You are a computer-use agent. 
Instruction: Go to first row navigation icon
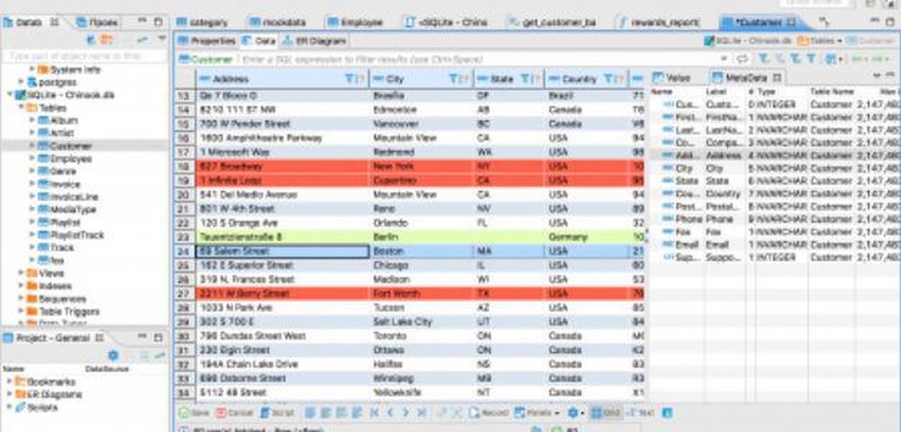375,412
